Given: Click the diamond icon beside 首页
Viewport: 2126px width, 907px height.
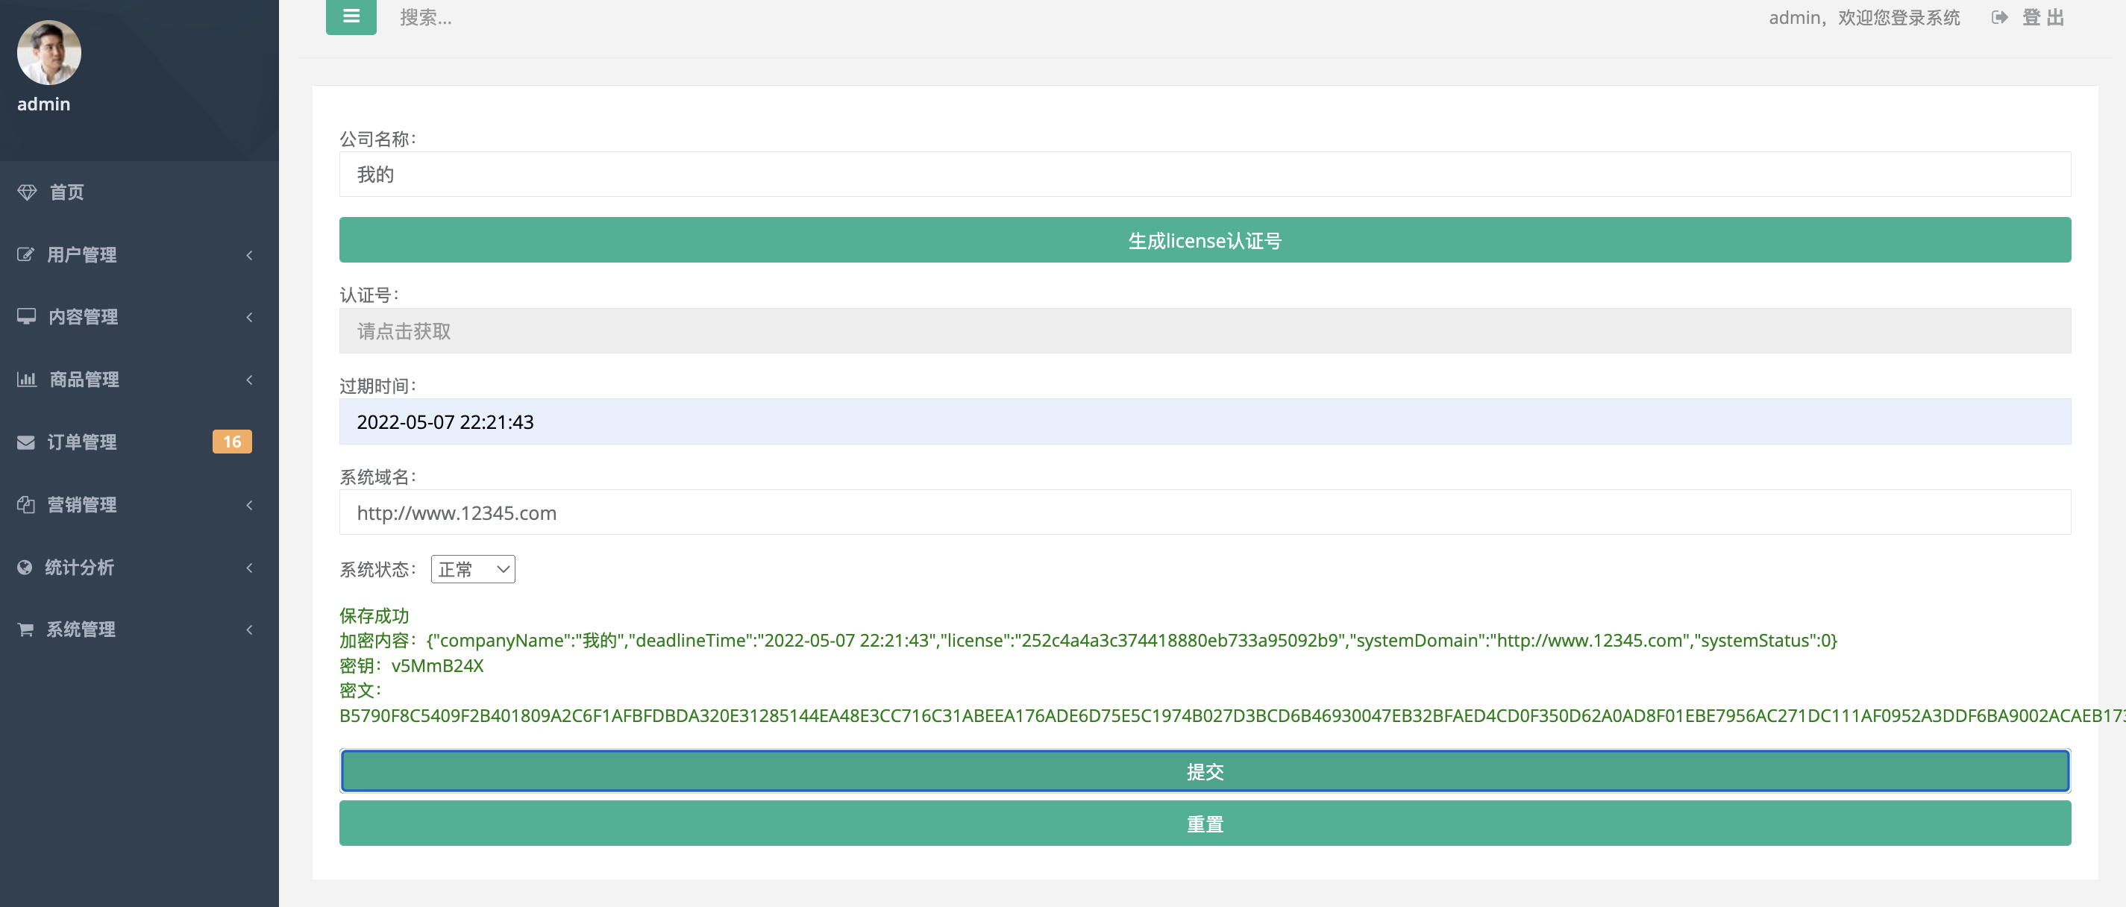Looking at the screenshot, I should (x=26, y=192).
